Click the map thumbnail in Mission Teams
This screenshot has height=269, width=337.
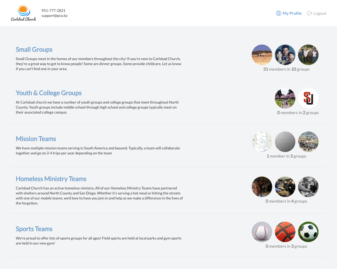[262, 142]
